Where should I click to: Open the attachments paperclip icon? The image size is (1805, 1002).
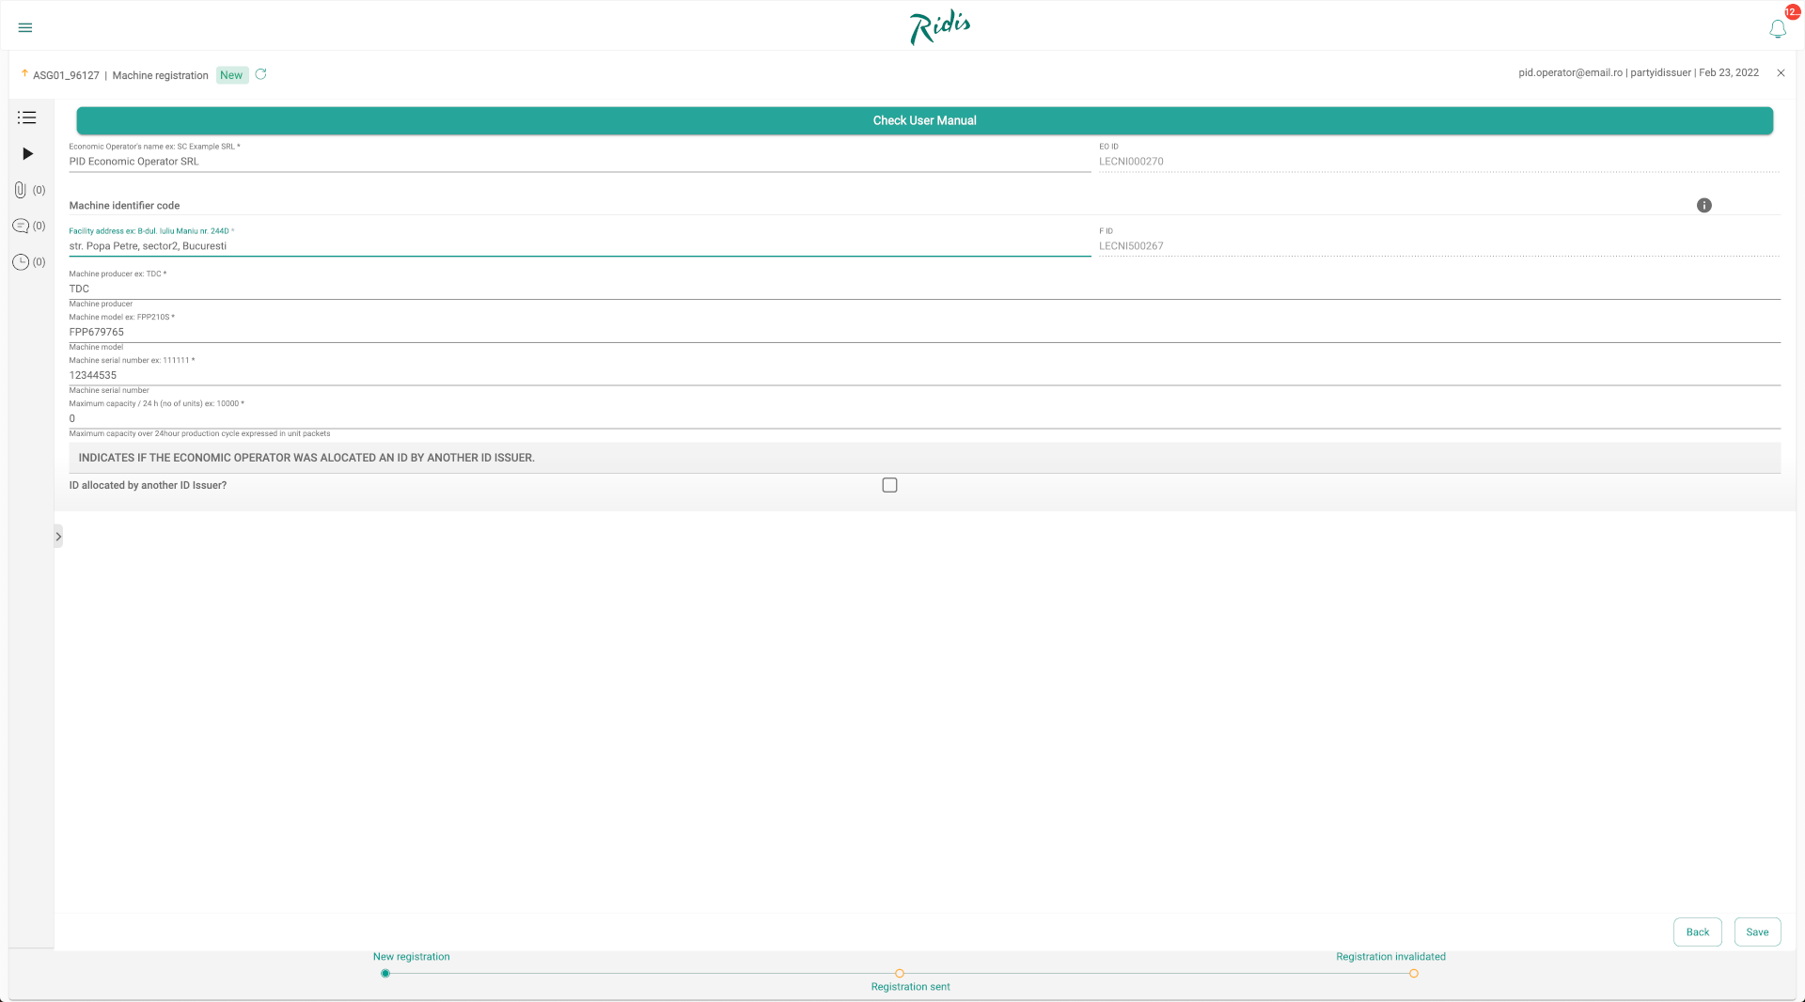point(20,190)
